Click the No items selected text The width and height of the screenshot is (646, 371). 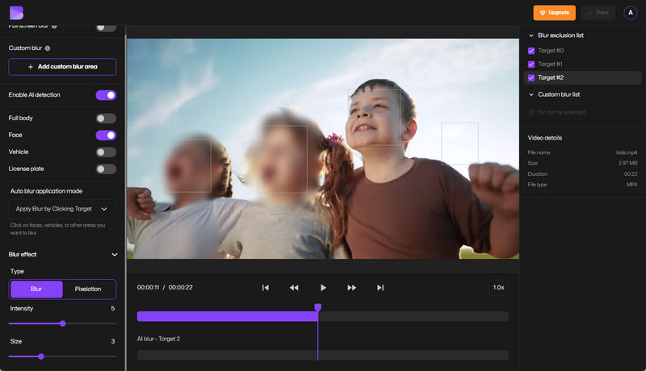coord(561,112)
